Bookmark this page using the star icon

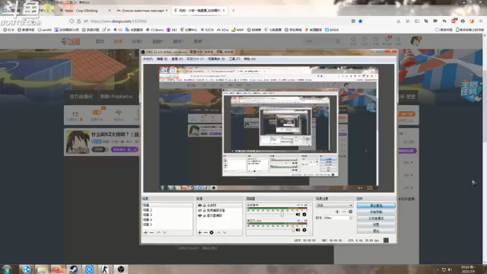[x=360, y=21]
